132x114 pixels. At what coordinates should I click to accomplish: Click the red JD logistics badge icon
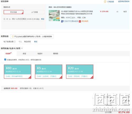pyautogui.click(x=80, y=21)
